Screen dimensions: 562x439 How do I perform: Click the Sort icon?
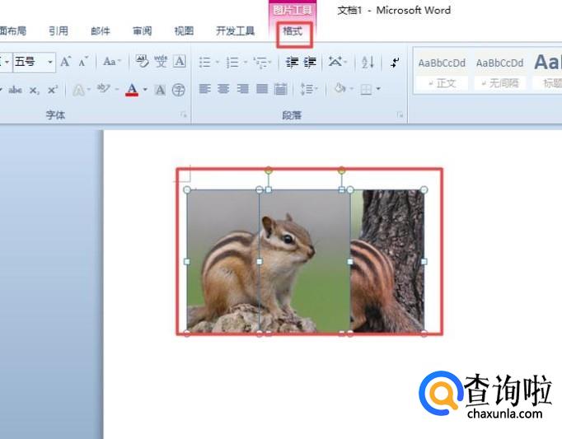[x=368, y=63]
